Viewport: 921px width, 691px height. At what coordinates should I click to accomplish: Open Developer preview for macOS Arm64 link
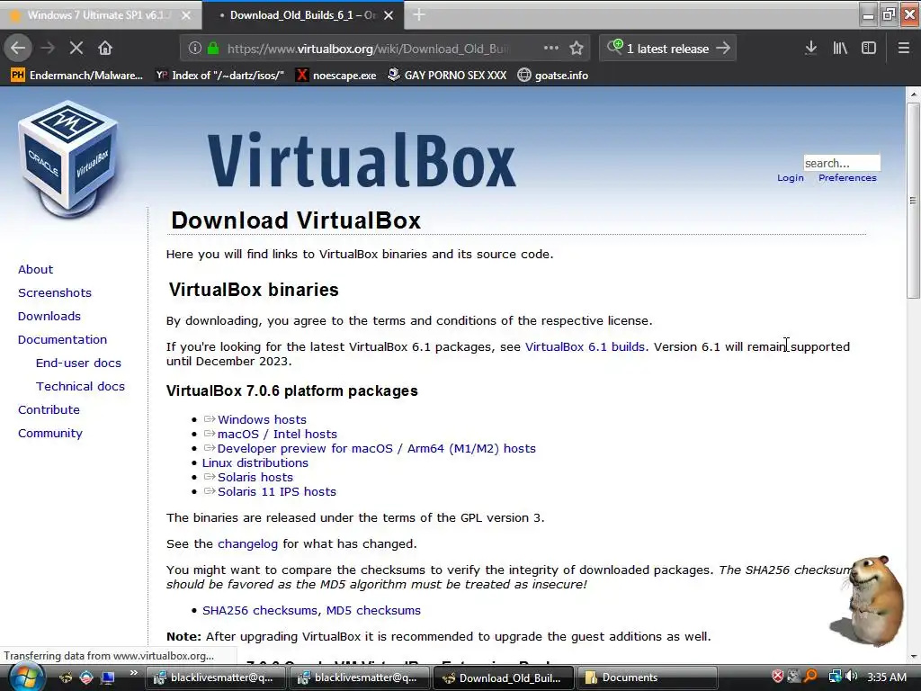pos(377,448)
